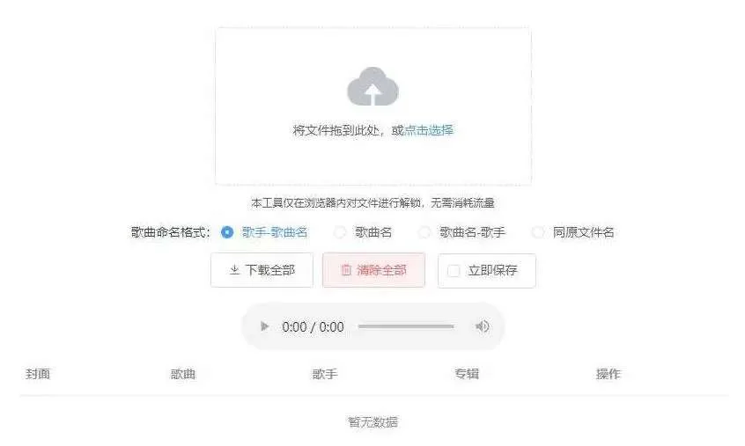This screenshot has height=446, width=745.
Task: Click the 下载全部 button
Action: pyautogui.click(x=262, y=270)
